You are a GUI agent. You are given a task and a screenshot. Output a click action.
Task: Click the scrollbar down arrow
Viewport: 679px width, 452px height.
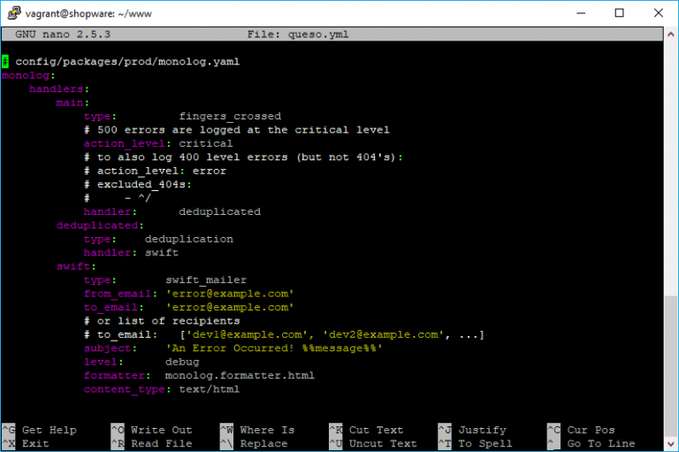click(x=671, y=444)
